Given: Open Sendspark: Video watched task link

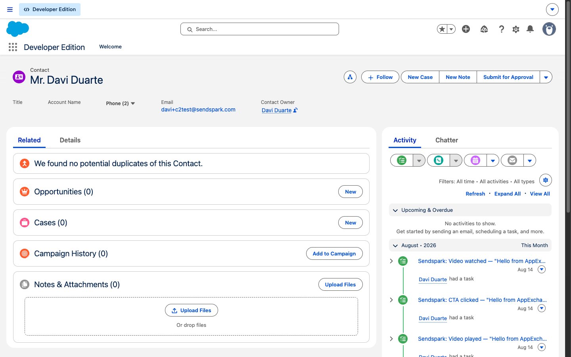Looking at the screenshot, I should coord(482,261).
